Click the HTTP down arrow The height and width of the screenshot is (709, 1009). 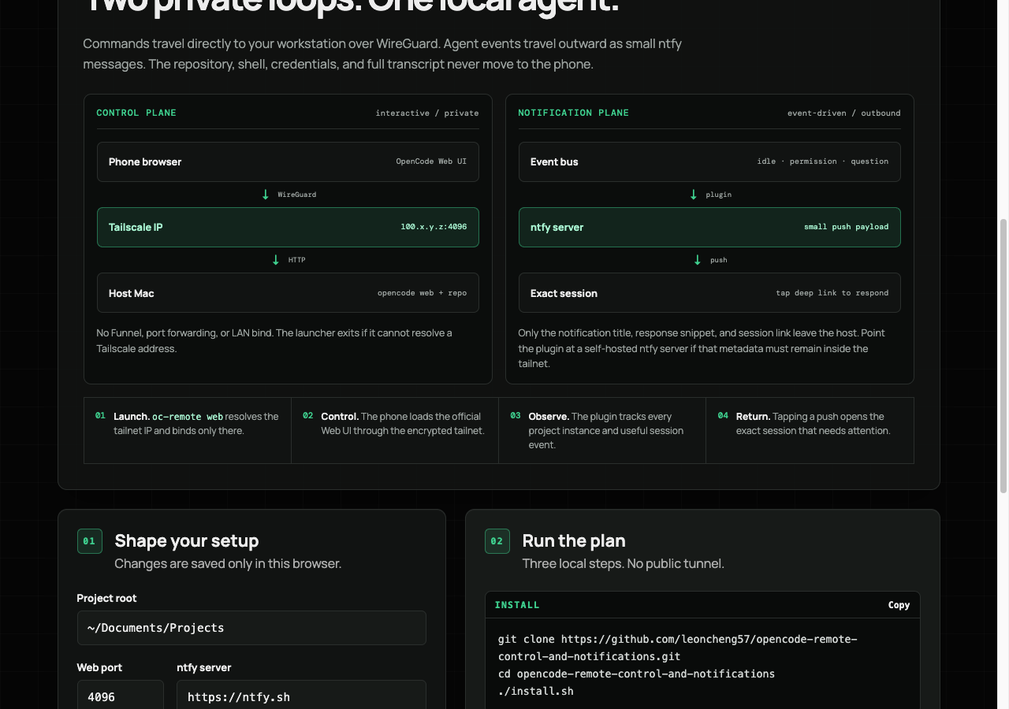(x=276, y=260)
